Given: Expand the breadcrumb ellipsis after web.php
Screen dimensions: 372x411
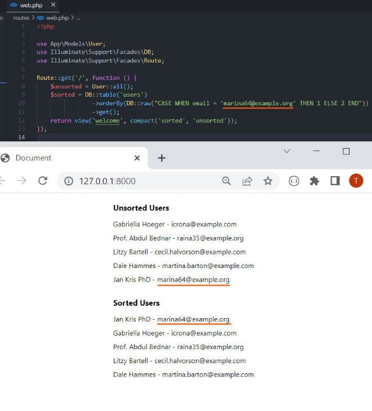Looking at the screenshot, I should [78, 18].
